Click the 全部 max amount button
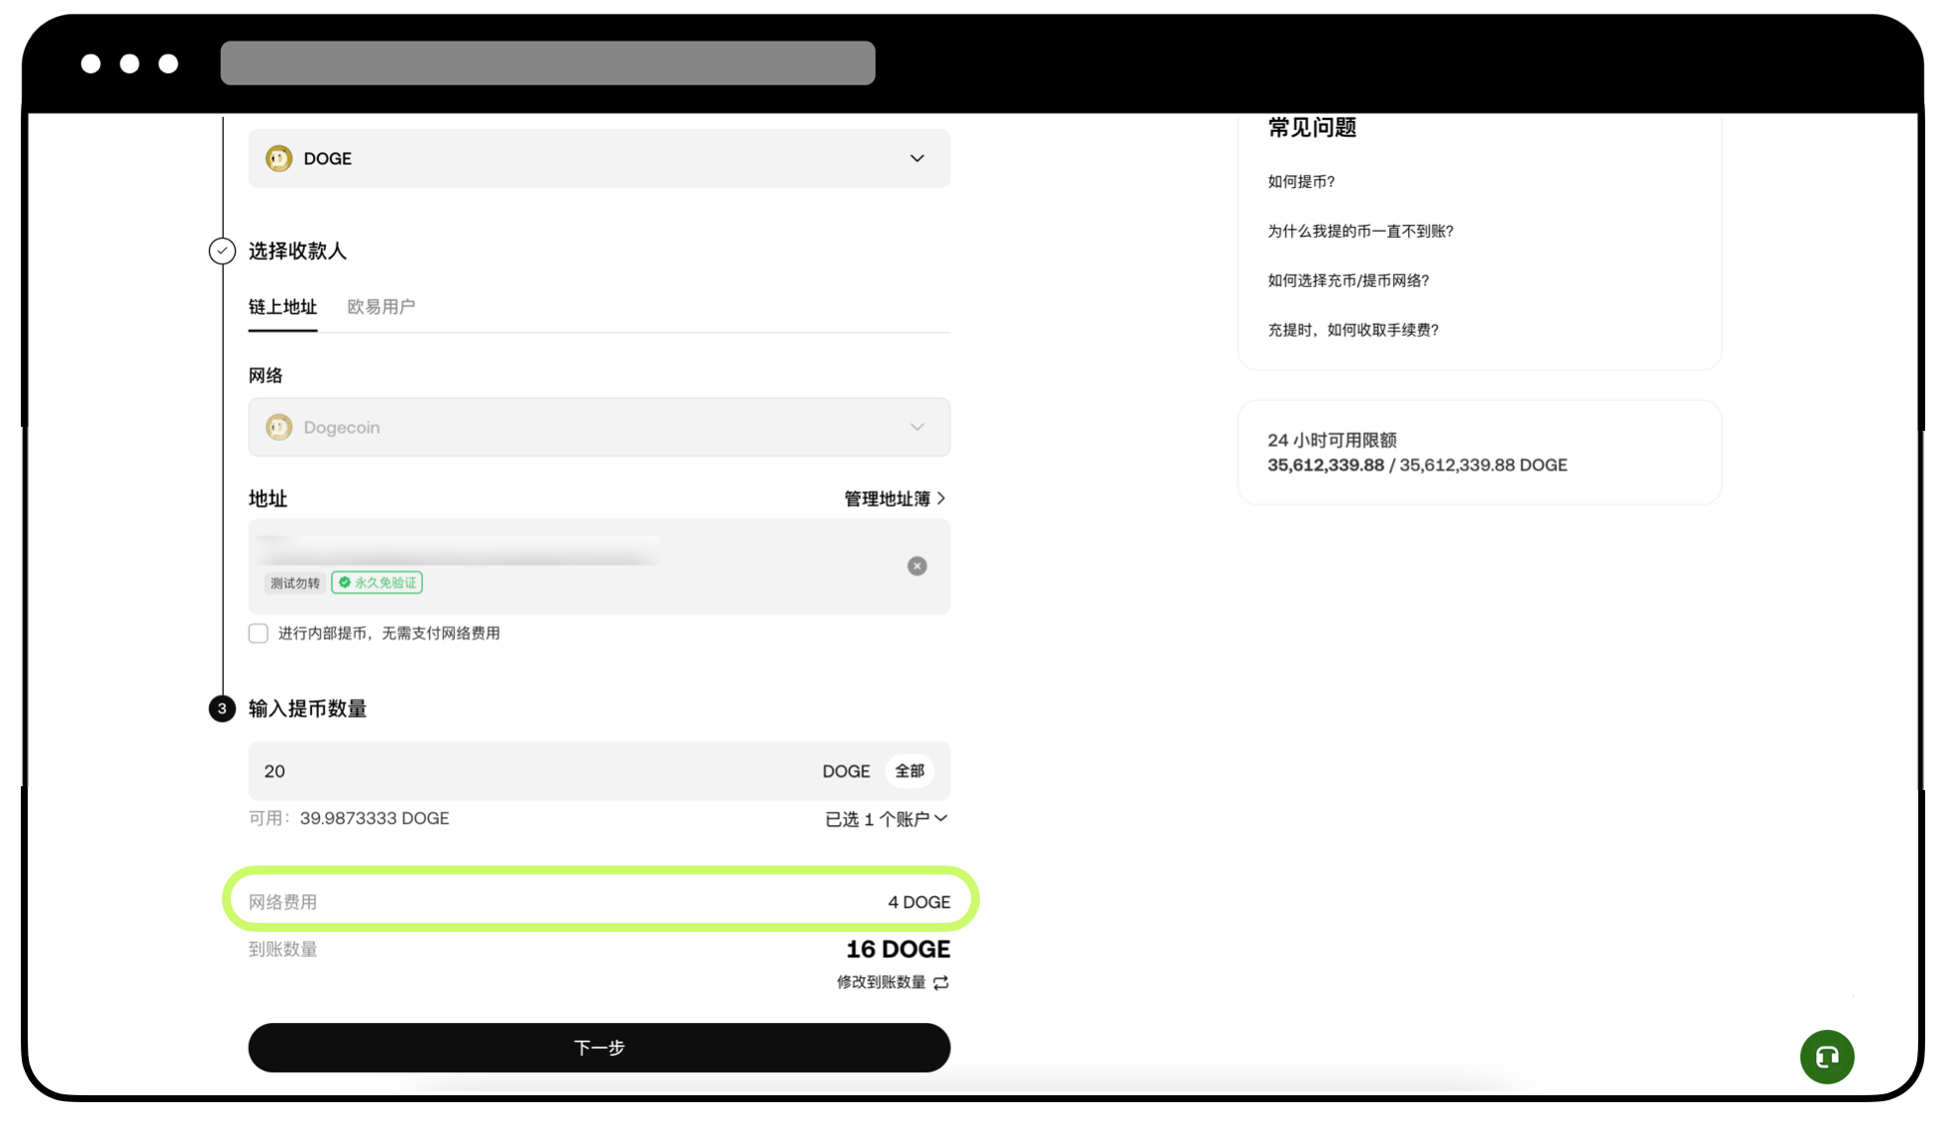This screenshot has width=1944, height=1121. 909,770
